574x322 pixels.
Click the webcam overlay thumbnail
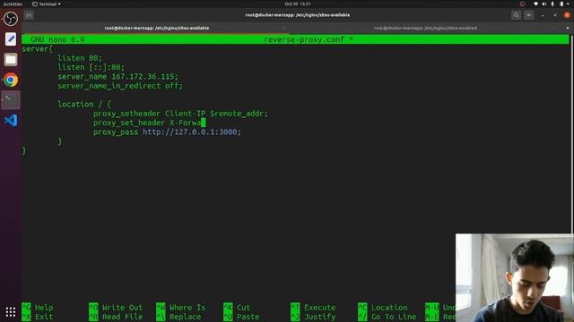point(514,278)
